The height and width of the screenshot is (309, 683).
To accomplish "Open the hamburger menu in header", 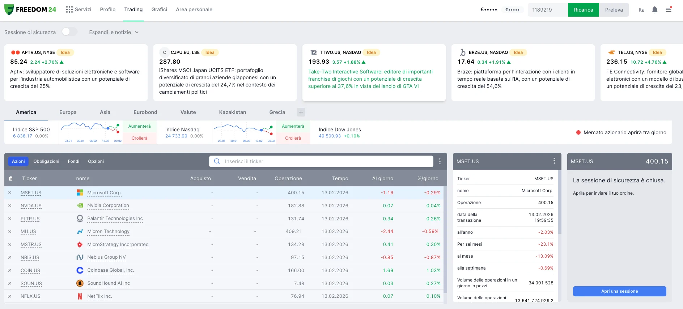I will tap(669, 10).
